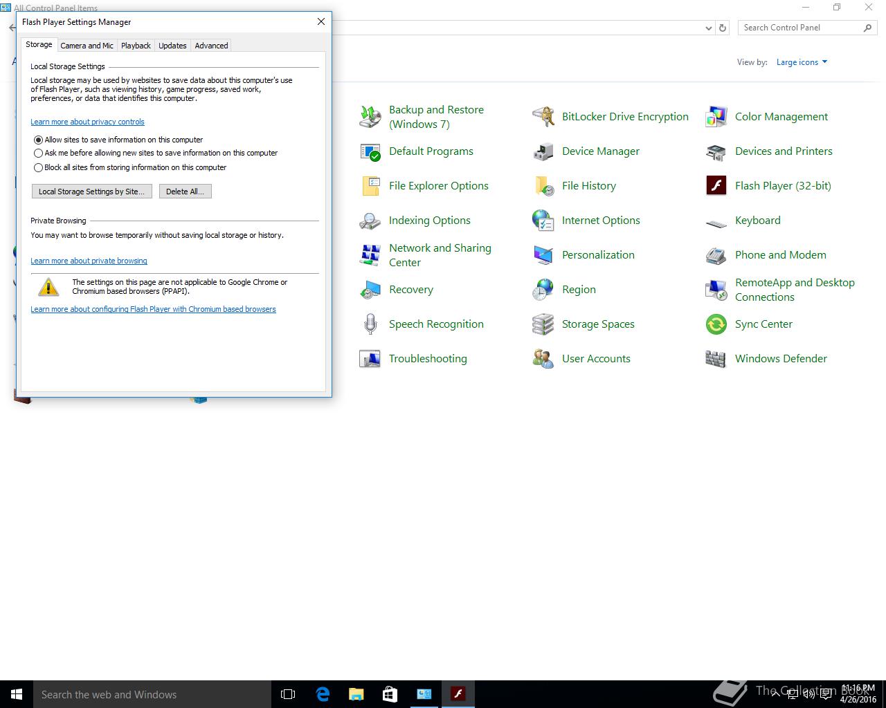Open File Explorer from the taskbar
The width and height of the screenshot is (886, 708).
[356, 694]
